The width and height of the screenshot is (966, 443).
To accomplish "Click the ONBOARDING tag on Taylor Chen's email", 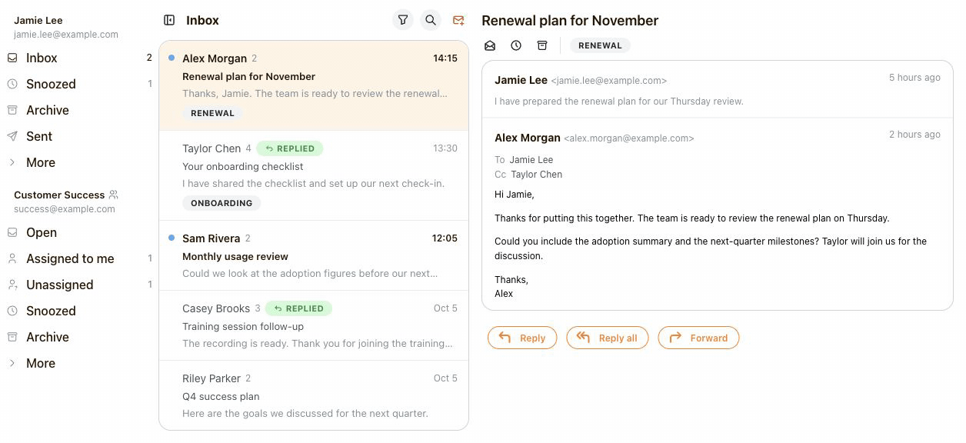I will [222, 203].
